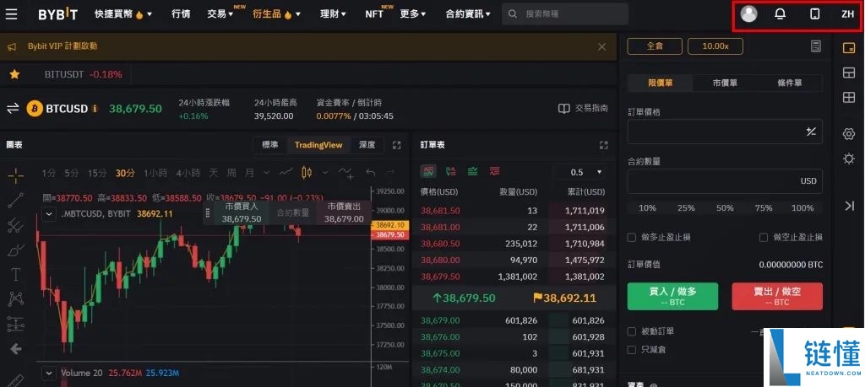The image size is (865, 387).
Task: Select the brush drawing tool
Action: (x=15, y=250)
